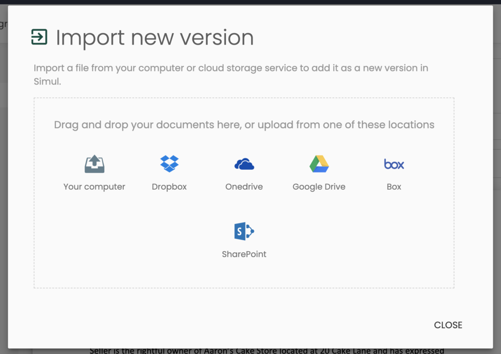Click the Import new version header icon
Image resolution: width=501 pixels, height=354 pixels.
(39, 37)
